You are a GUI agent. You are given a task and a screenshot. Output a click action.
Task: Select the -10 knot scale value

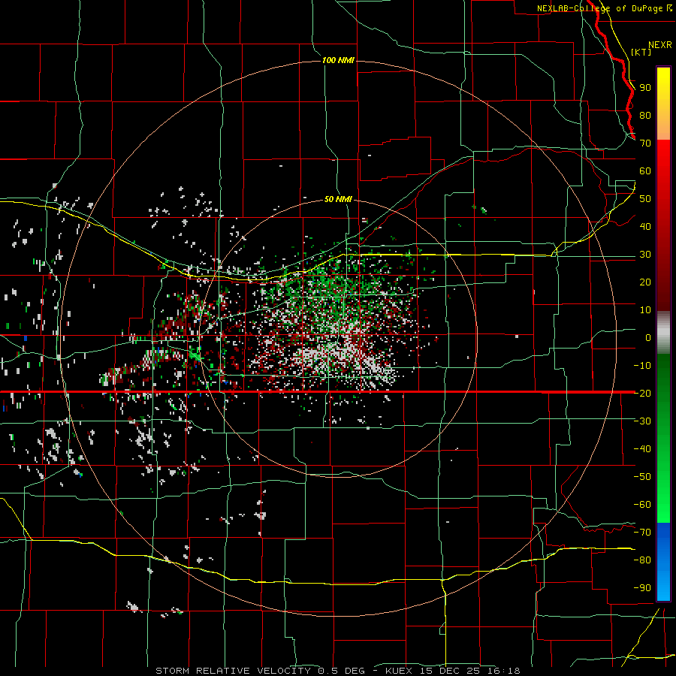click(642, 366)
